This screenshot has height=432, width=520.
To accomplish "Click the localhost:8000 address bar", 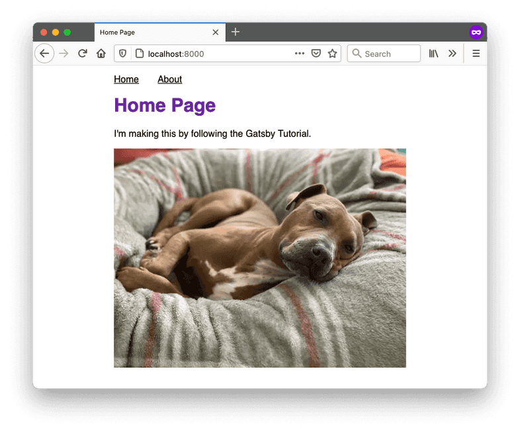I will [212, 54].
